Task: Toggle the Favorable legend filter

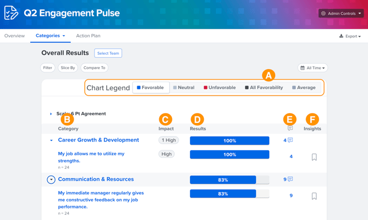Action: tap(150, 88)
